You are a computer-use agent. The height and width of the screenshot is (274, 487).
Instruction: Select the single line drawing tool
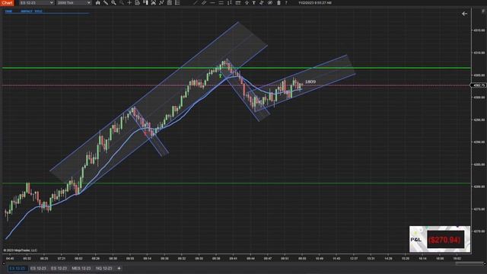pos(196,3)
